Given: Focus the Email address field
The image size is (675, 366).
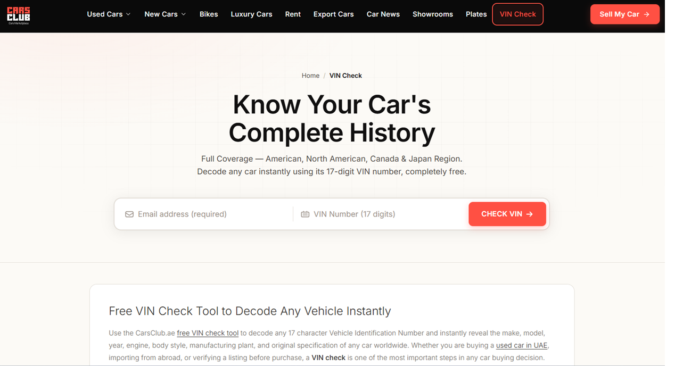Looking at the screenshot, I should [x=204, y=214].
